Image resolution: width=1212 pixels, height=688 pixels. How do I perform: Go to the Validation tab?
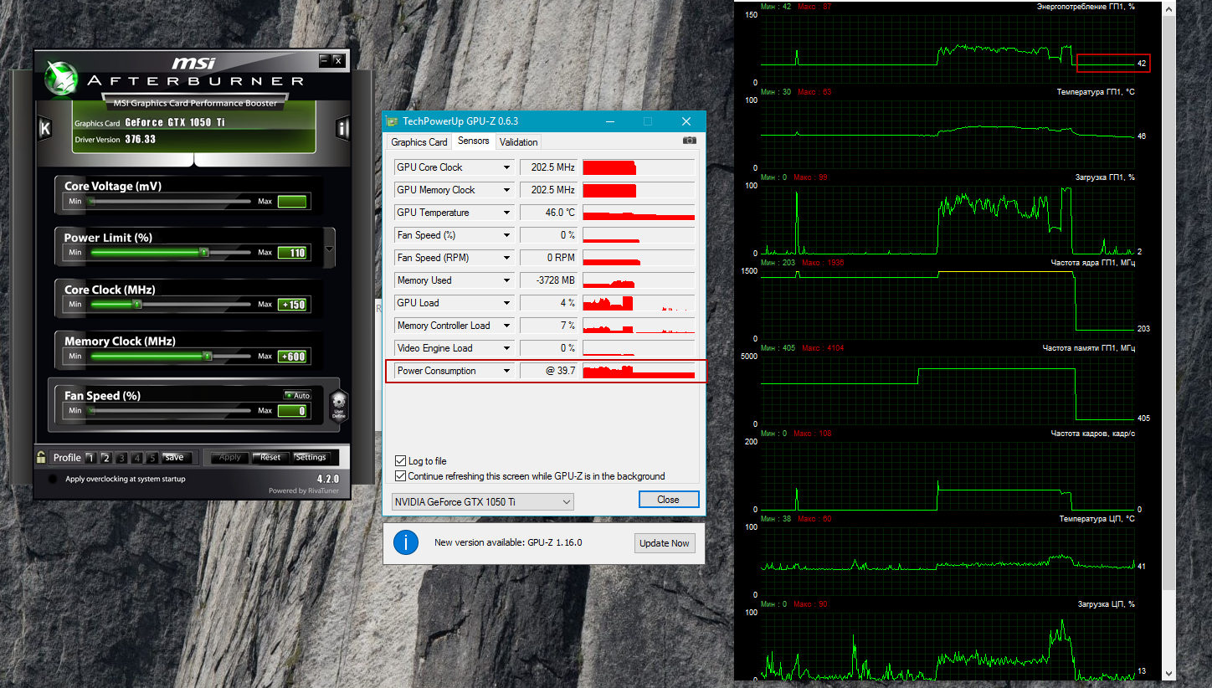coord(519,142)
